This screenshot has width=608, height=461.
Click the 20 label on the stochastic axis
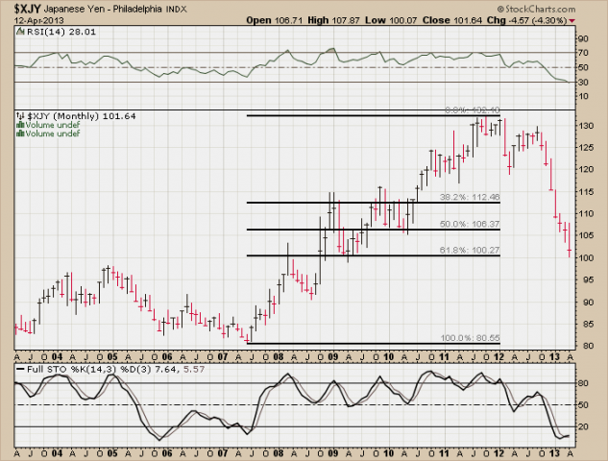click(583, 426)
